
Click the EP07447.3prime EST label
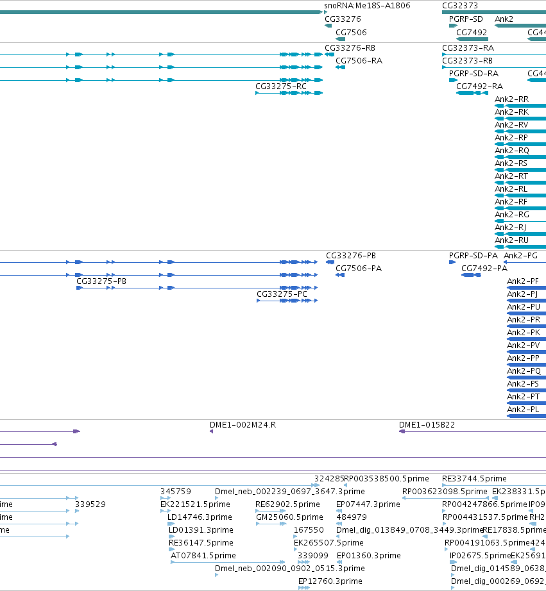368,504
